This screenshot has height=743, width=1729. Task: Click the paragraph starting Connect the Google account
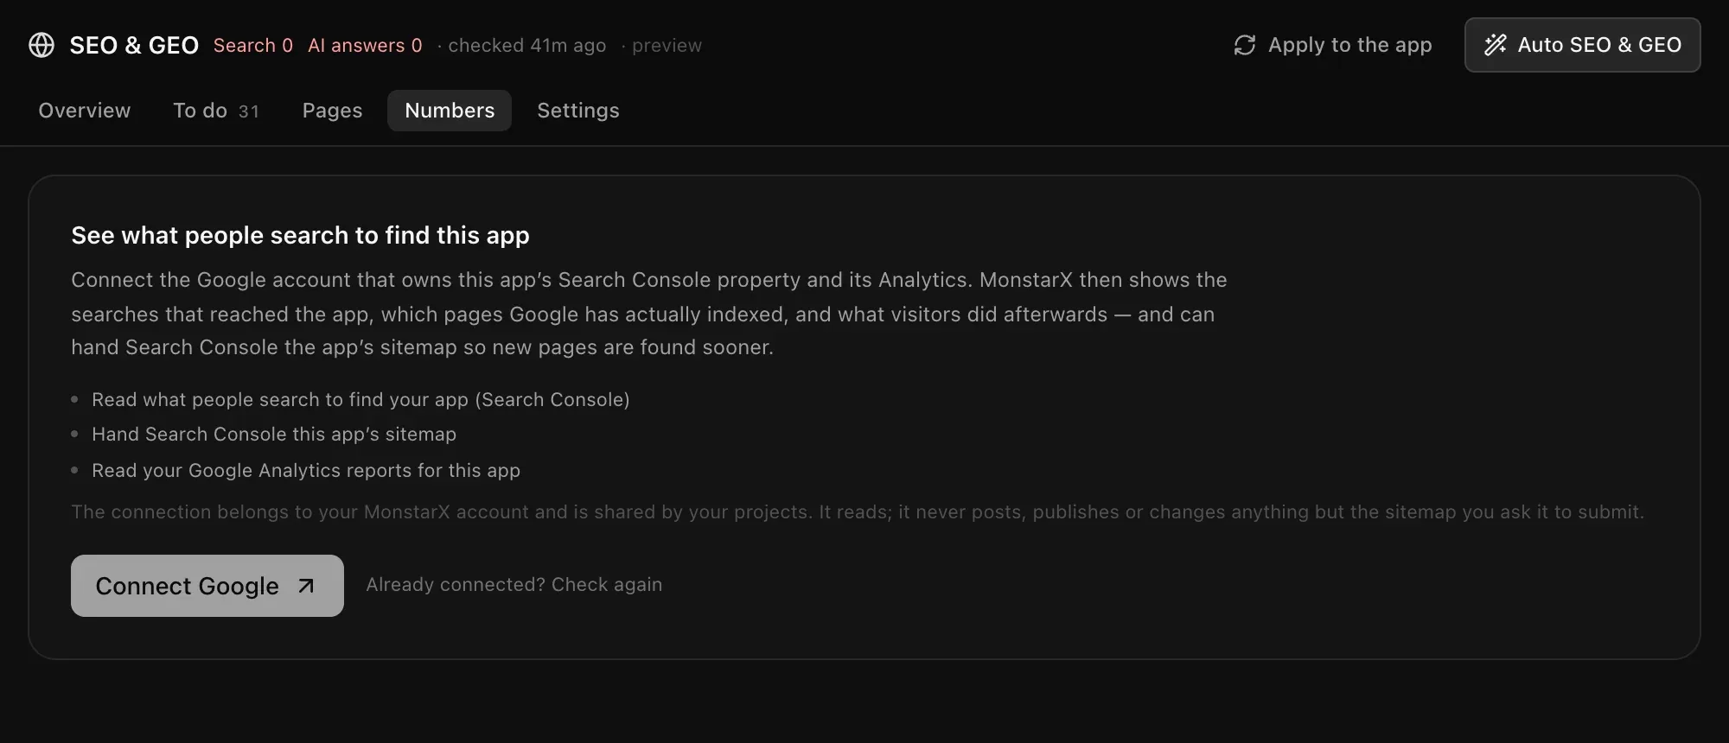pos(649,314)
